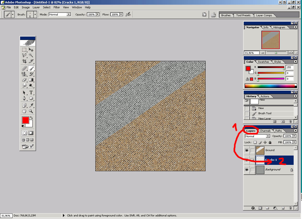
Task: Select the Crop tool
Action: coord(24,61)
